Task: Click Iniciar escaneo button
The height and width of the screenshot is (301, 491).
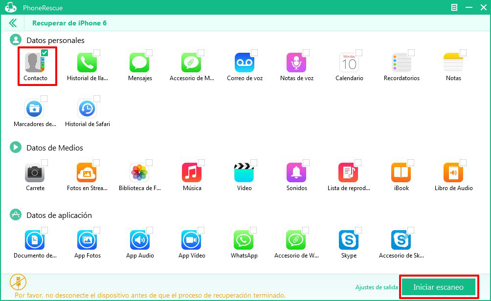Action: [x=438, y=287]
